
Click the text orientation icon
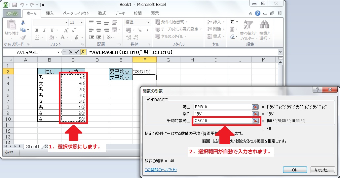(x=109, y=38)
